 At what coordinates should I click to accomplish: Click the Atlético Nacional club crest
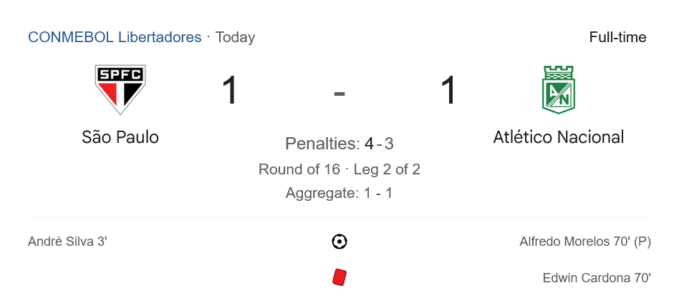(x=558, y=89)
